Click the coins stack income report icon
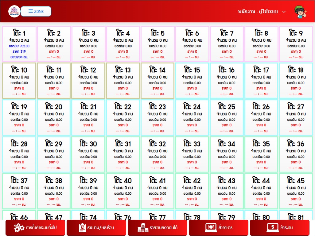The image size is (315, 236). pyautogui.click(x=142, y=228)
